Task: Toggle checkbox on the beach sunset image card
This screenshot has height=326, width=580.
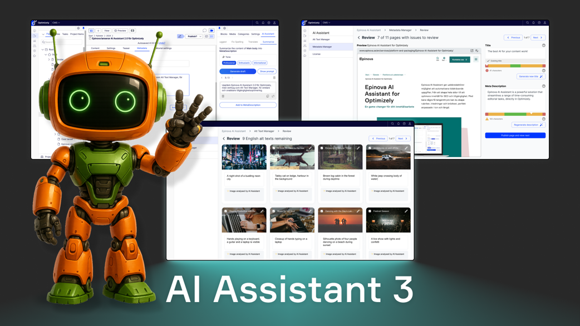Action: coord(322,211)
